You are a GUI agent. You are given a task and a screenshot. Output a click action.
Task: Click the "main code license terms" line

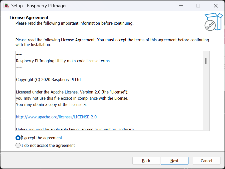[63, 61]
